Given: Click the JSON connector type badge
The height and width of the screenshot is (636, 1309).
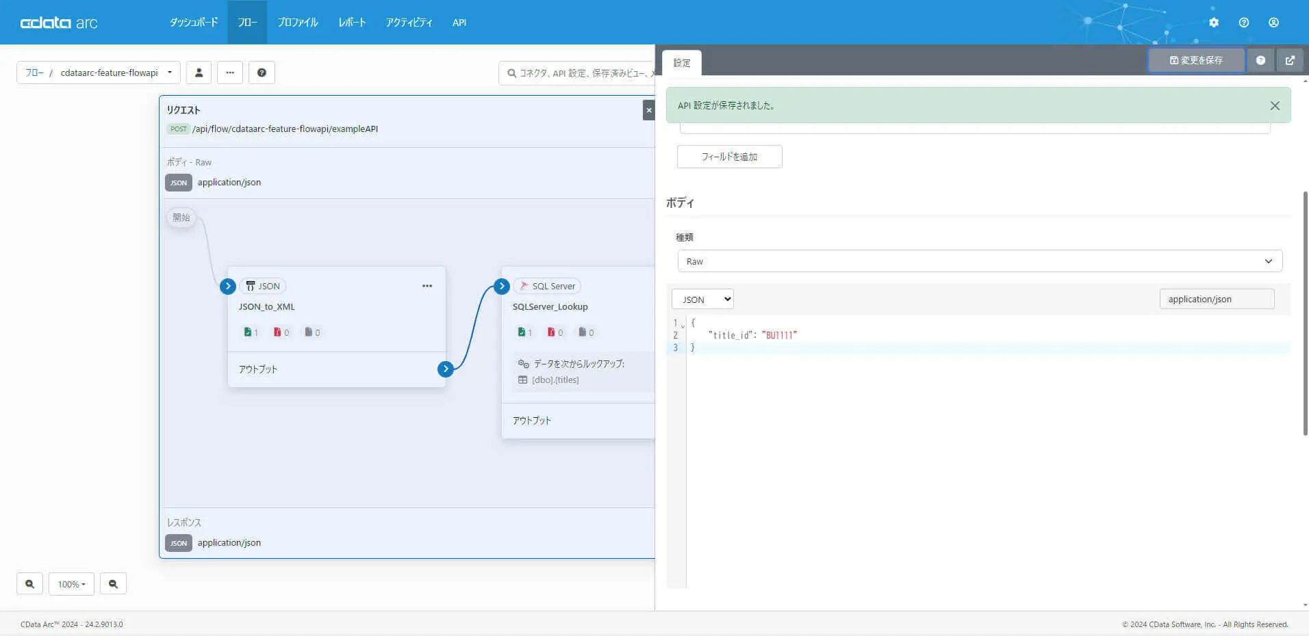Looking at the screenshot, I should coord(263,286).
